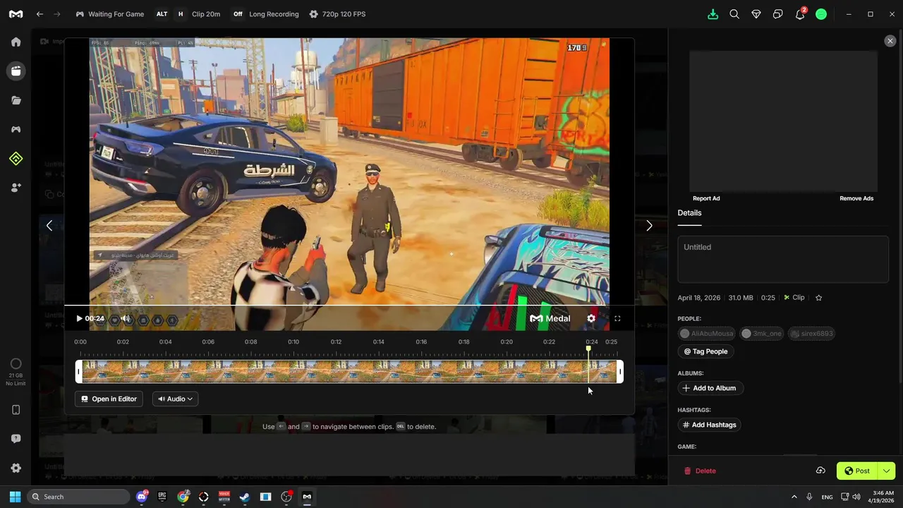Enter fullscreen video mode

click(617, 318)
